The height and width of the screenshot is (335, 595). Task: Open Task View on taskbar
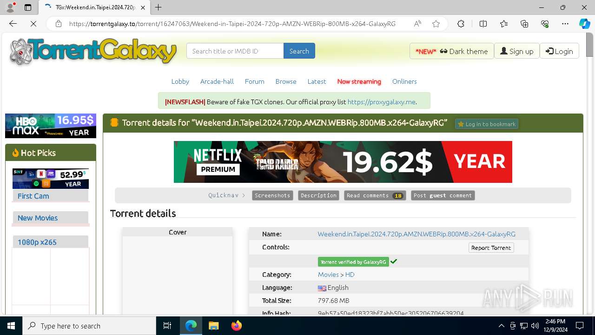168,326
